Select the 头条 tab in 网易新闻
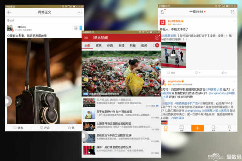The height and width of the screenshot is (161, 242). [87, 45]
